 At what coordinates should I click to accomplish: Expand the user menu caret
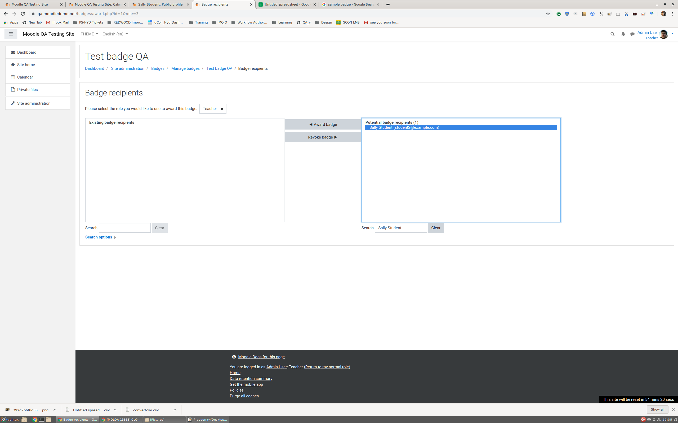pos(672,34)
